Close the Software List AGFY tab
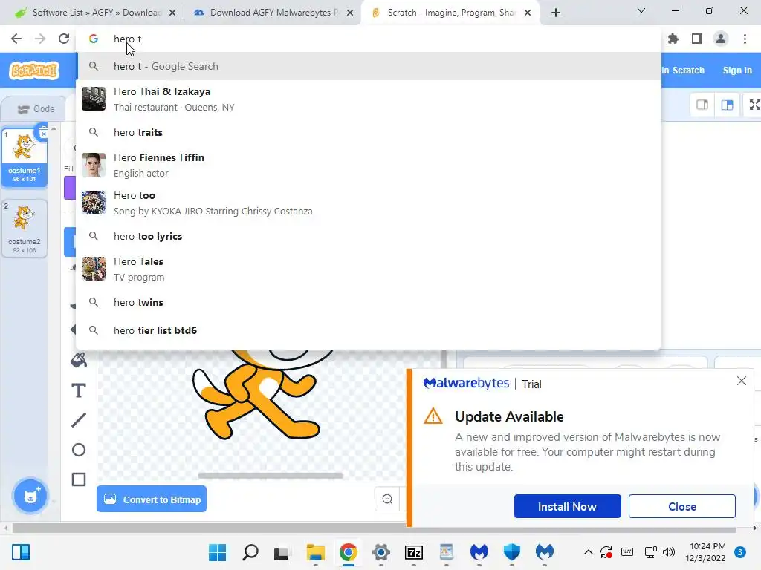Image resolution: width=761 pixels, height=570 pixels. [x=172, y=13]
